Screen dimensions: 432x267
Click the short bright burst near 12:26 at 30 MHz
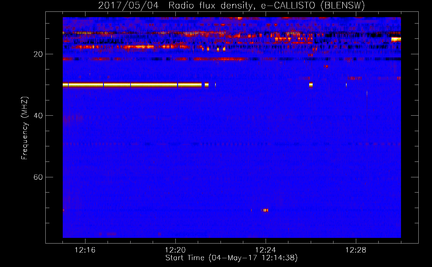point(311,85)
